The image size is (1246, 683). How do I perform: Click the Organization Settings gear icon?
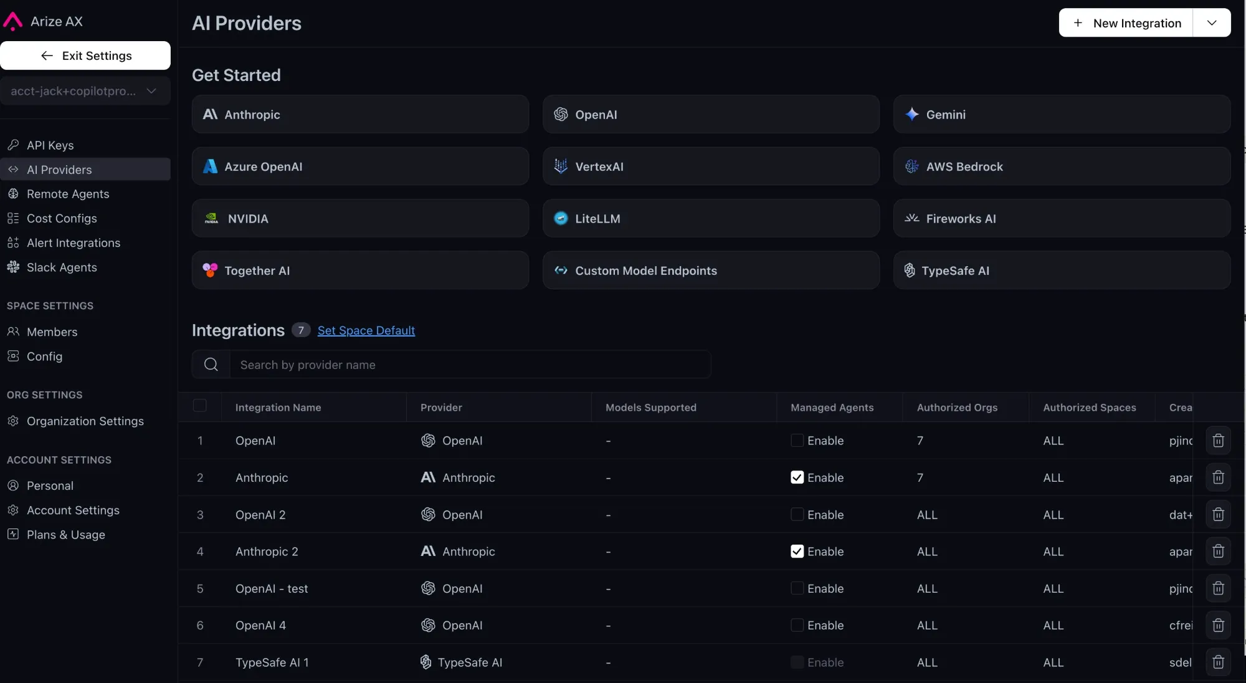[13, 421]
